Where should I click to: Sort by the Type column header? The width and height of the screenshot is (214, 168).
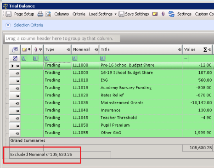click(x=50, y=50)
